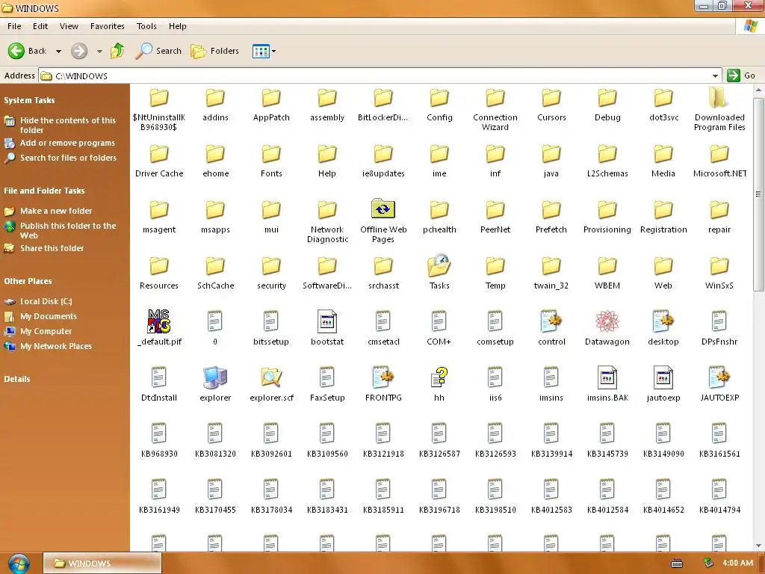Go to My Computer
This screenshot has height=574, width=765.
(46, 331)
